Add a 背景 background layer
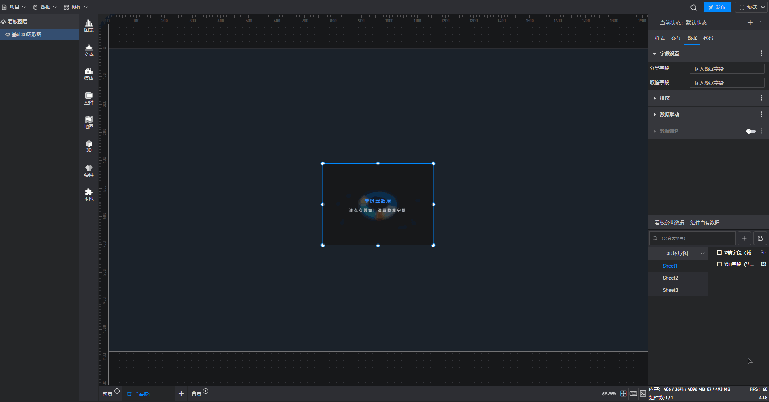The image size is (769, 402). click(205, 391)
